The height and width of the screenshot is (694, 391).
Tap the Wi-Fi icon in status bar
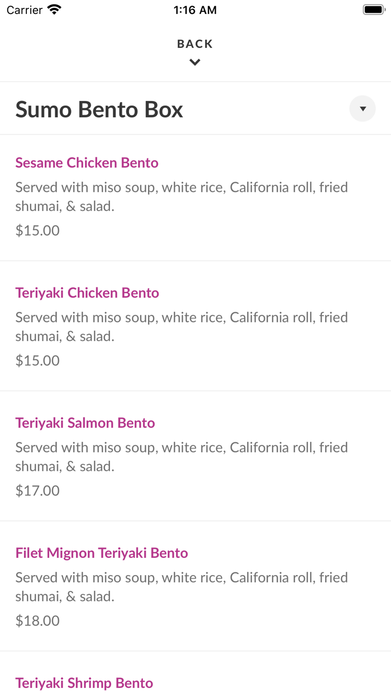54,10
